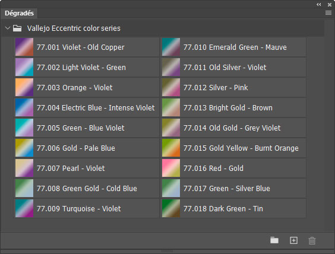The image size is (335, 254).
Task: Click label "77.015 Gold Yellow - Burnt Orange"
Action: pyautogui.click(x=241, y=148)
